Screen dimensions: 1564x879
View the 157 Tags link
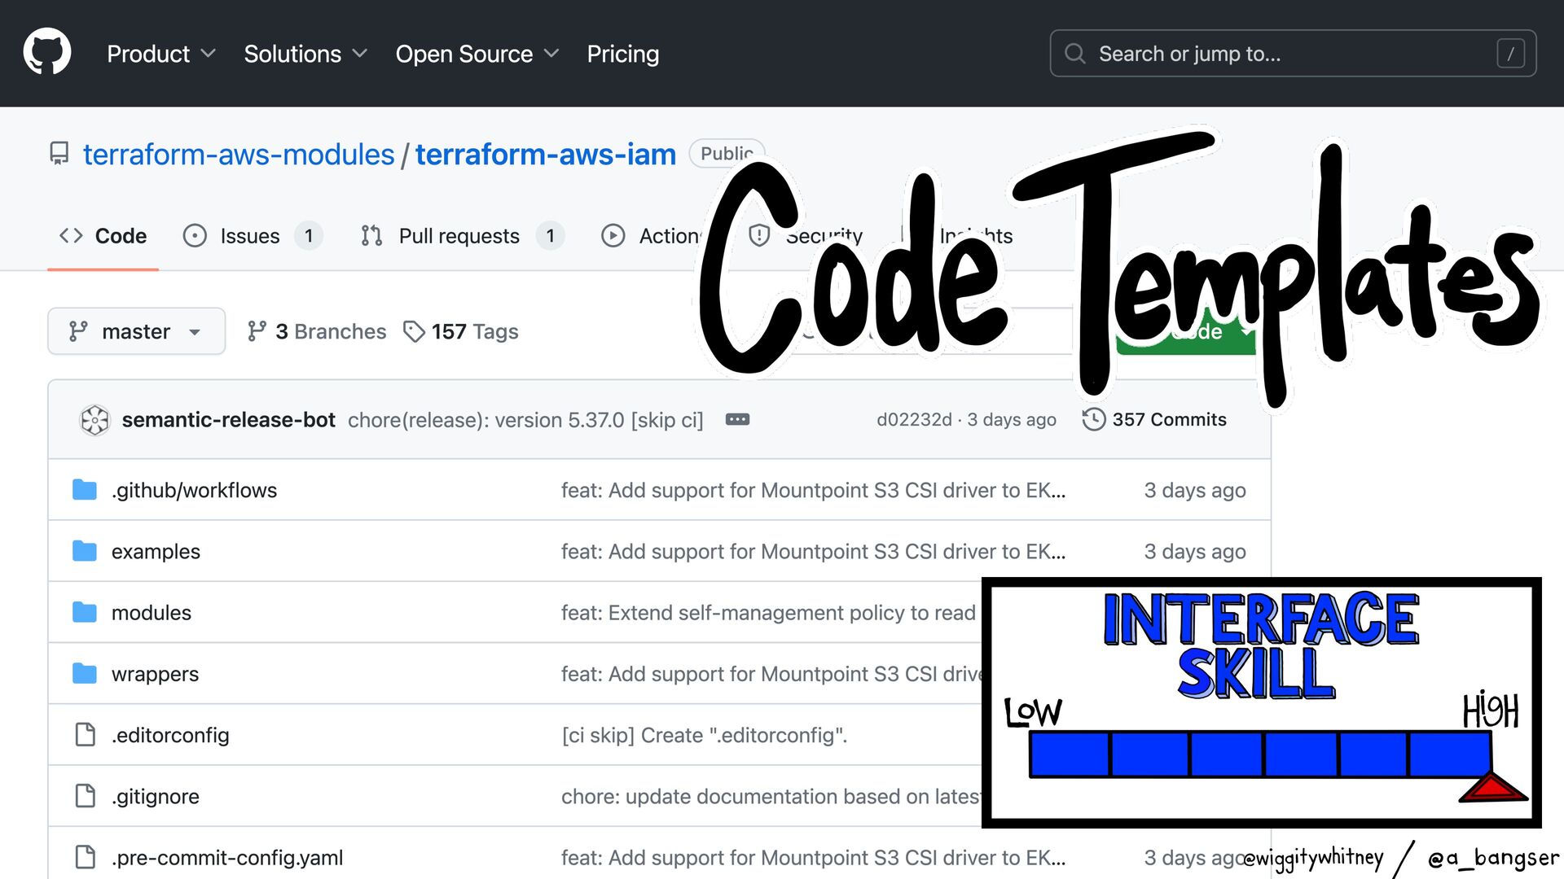461,331
